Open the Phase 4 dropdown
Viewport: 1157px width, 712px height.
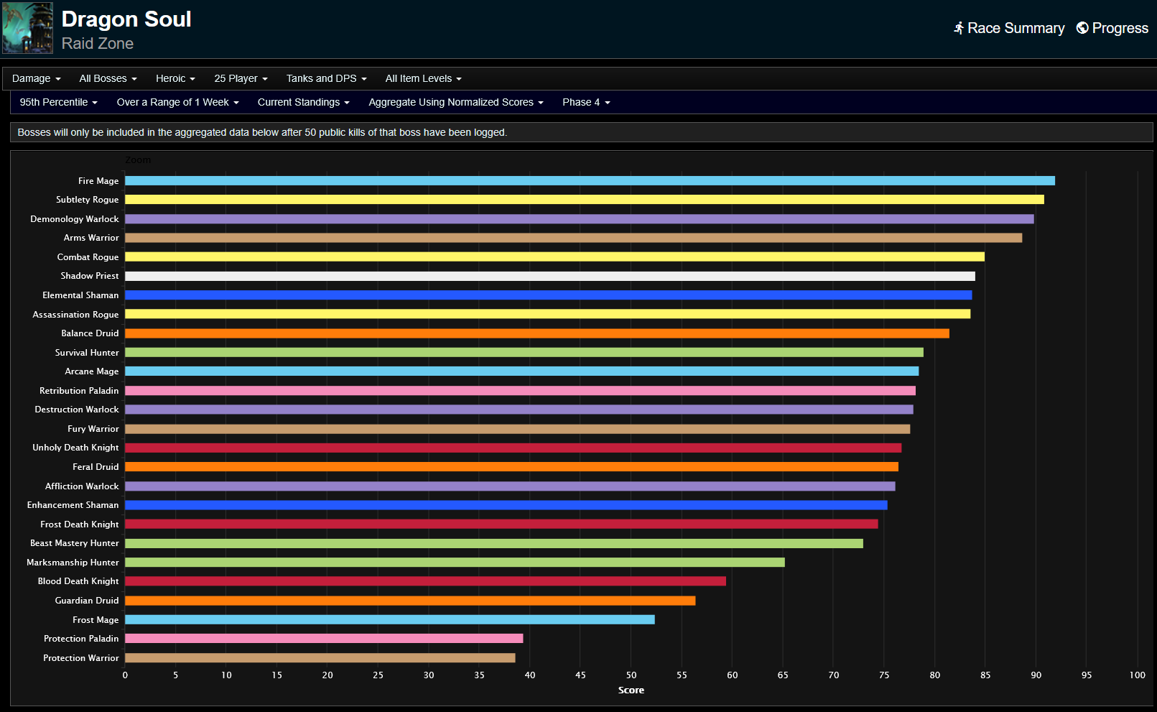pyautogui.click(x=585, y=102)
